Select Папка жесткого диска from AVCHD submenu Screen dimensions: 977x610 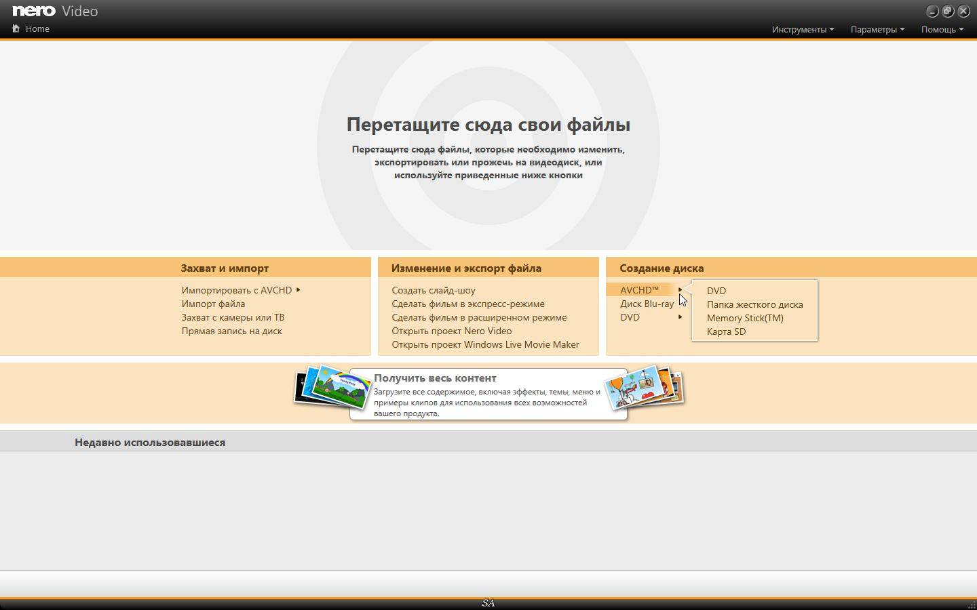tap(754, 304)
